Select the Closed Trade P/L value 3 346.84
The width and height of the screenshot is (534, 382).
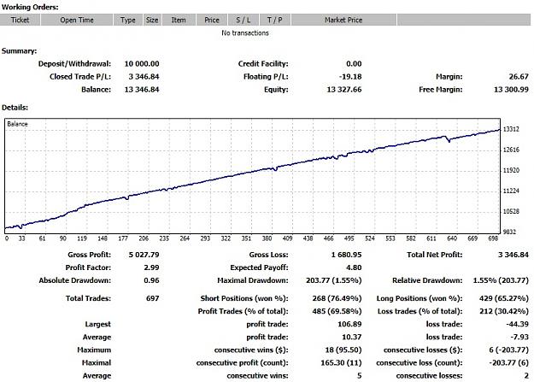pos(144,77)
